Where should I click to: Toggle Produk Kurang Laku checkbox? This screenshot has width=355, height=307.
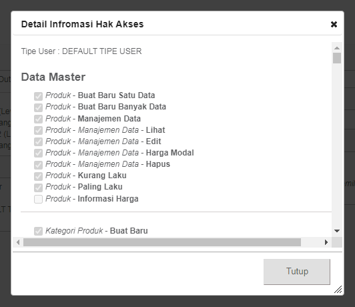pyautogui.click(x=38, y=176)
